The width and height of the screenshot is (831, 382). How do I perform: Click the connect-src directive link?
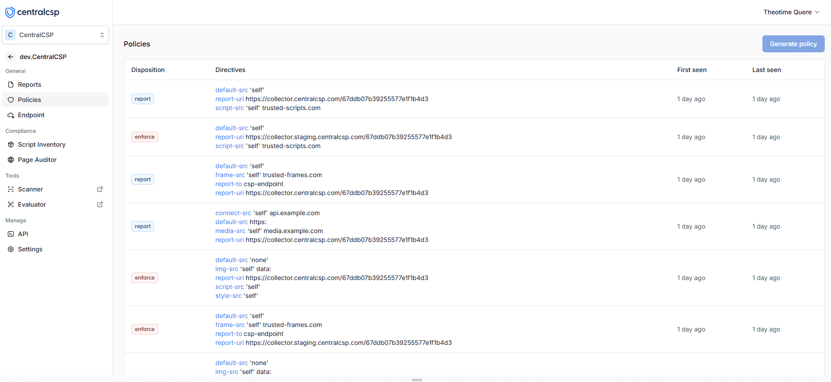coord(233,213)
